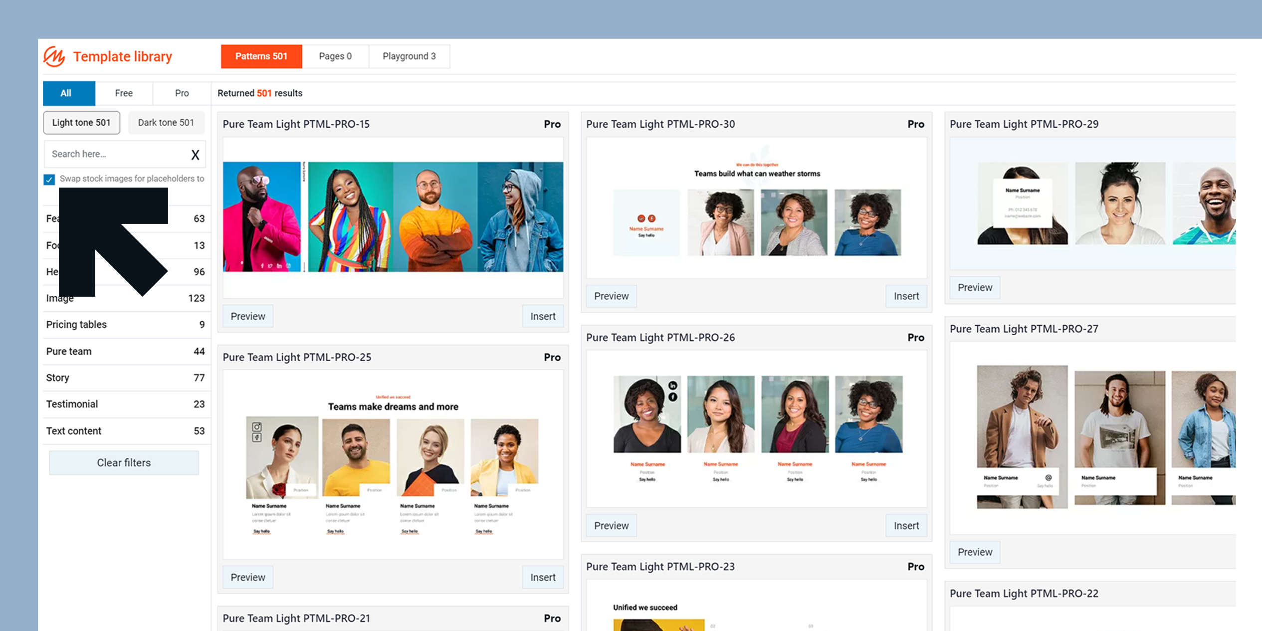The image size is (1262, 631).
Task: Click the Returned 501 results text
Action: pos(260,93)
